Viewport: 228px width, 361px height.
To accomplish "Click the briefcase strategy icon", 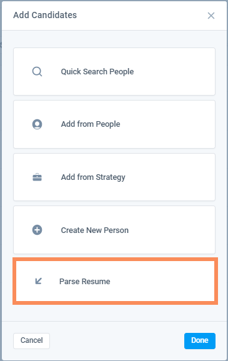I will pyautogui.click(x=37, y=177).
